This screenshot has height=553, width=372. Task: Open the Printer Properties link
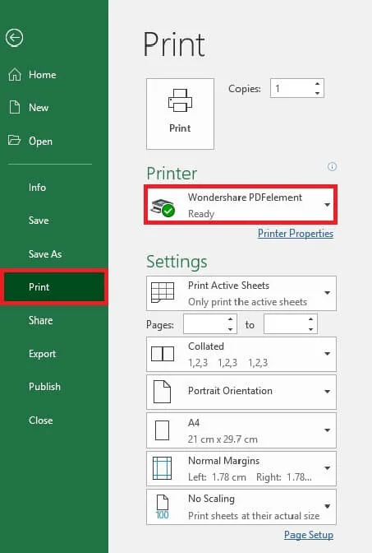point(296,234)
